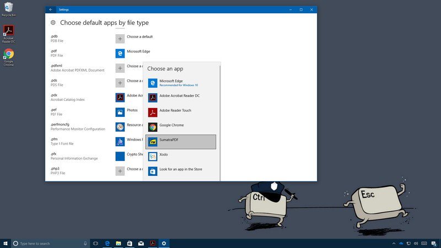This screenshot has height=248, width=441.
Task: Click the Edge icon in the app popup
Action: pyautogui.click(x=153, y=83)
